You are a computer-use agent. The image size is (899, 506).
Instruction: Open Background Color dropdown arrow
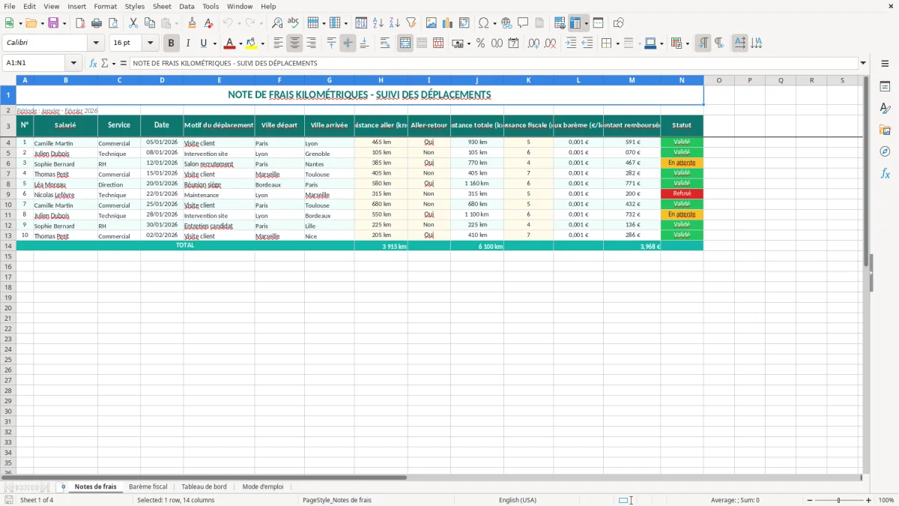point(262,43)
